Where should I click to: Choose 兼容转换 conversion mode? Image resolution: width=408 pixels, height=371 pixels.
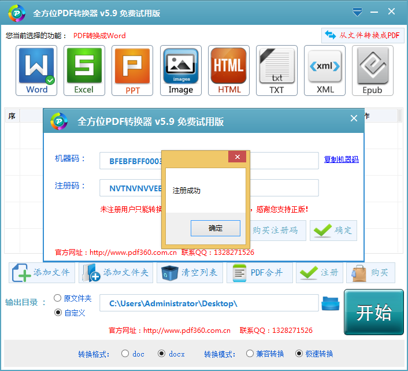coord(250,353)
